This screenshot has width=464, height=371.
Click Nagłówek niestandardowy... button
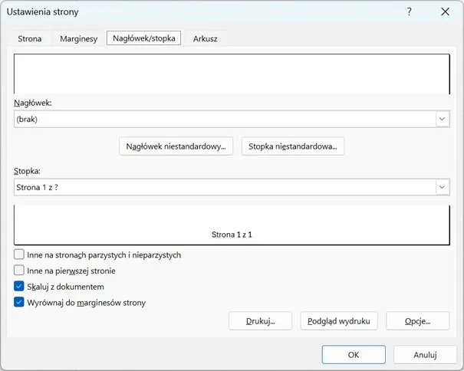click(176, 146)
